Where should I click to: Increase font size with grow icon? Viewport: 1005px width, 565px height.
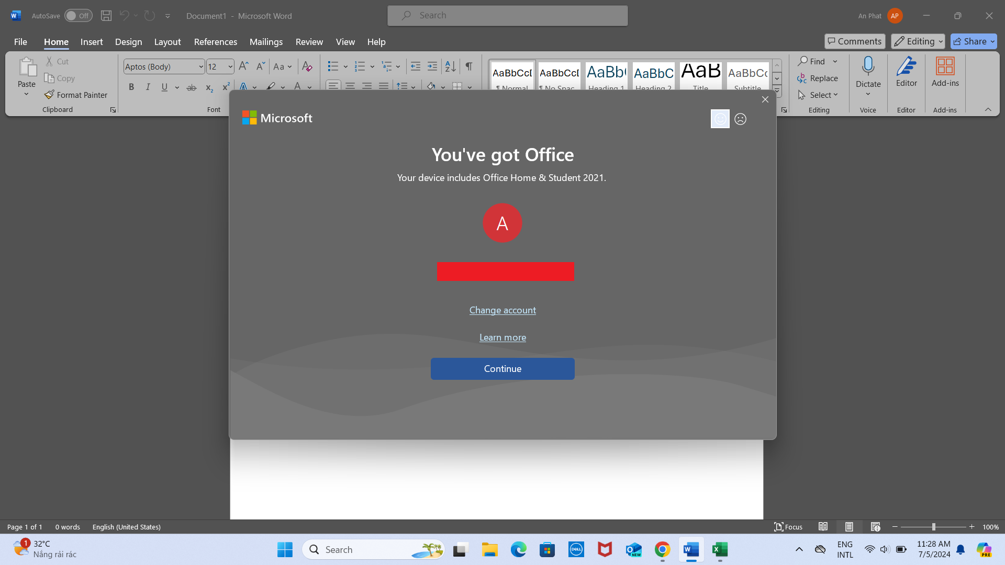[x=243, y=66]
